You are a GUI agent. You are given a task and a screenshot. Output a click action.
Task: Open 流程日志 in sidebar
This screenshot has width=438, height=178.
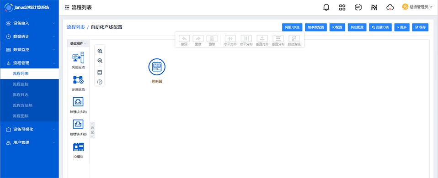coord(29,95)
